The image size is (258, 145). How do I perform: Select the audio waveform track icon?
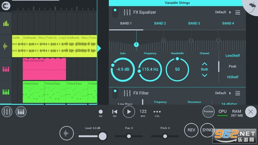click(x=6, y=46)
